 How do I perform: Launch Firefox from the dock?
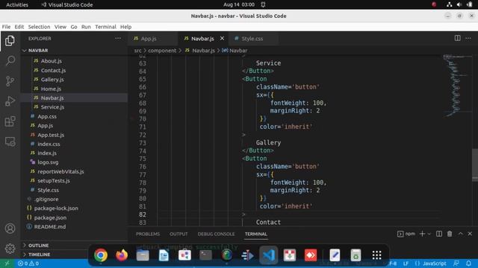tap(122, 255)
